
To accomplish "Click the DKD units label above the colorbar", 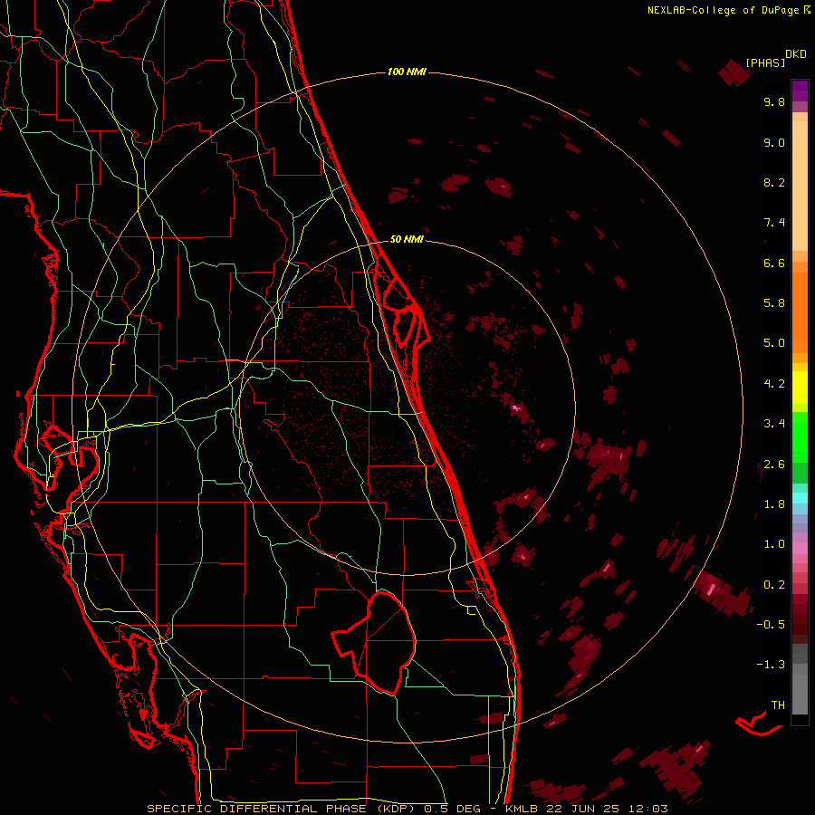I will [x=795, y=54].
